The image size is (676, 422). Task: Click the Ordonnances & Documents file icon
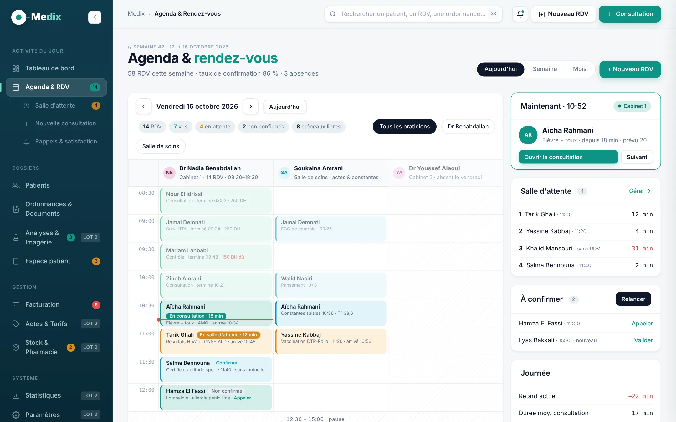tap(16, 209)
